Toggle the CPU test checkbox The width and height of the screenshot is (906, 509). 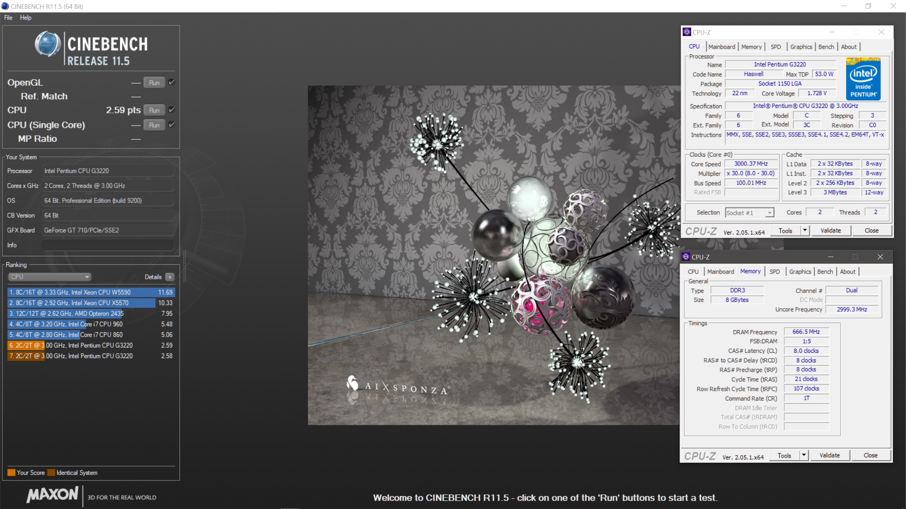point(172,110)
